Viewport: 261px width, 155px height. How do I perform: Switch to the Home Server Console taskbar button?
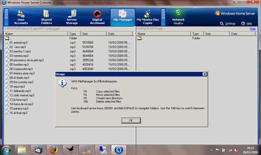pos(119,150)
